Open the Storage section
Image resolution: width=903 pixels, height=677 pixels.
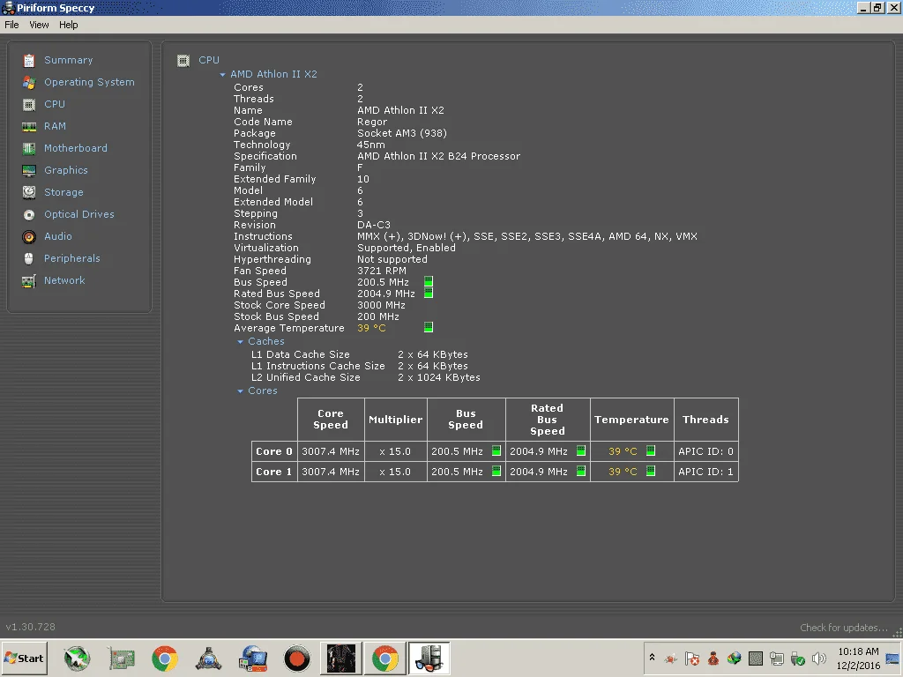[63, 192]
